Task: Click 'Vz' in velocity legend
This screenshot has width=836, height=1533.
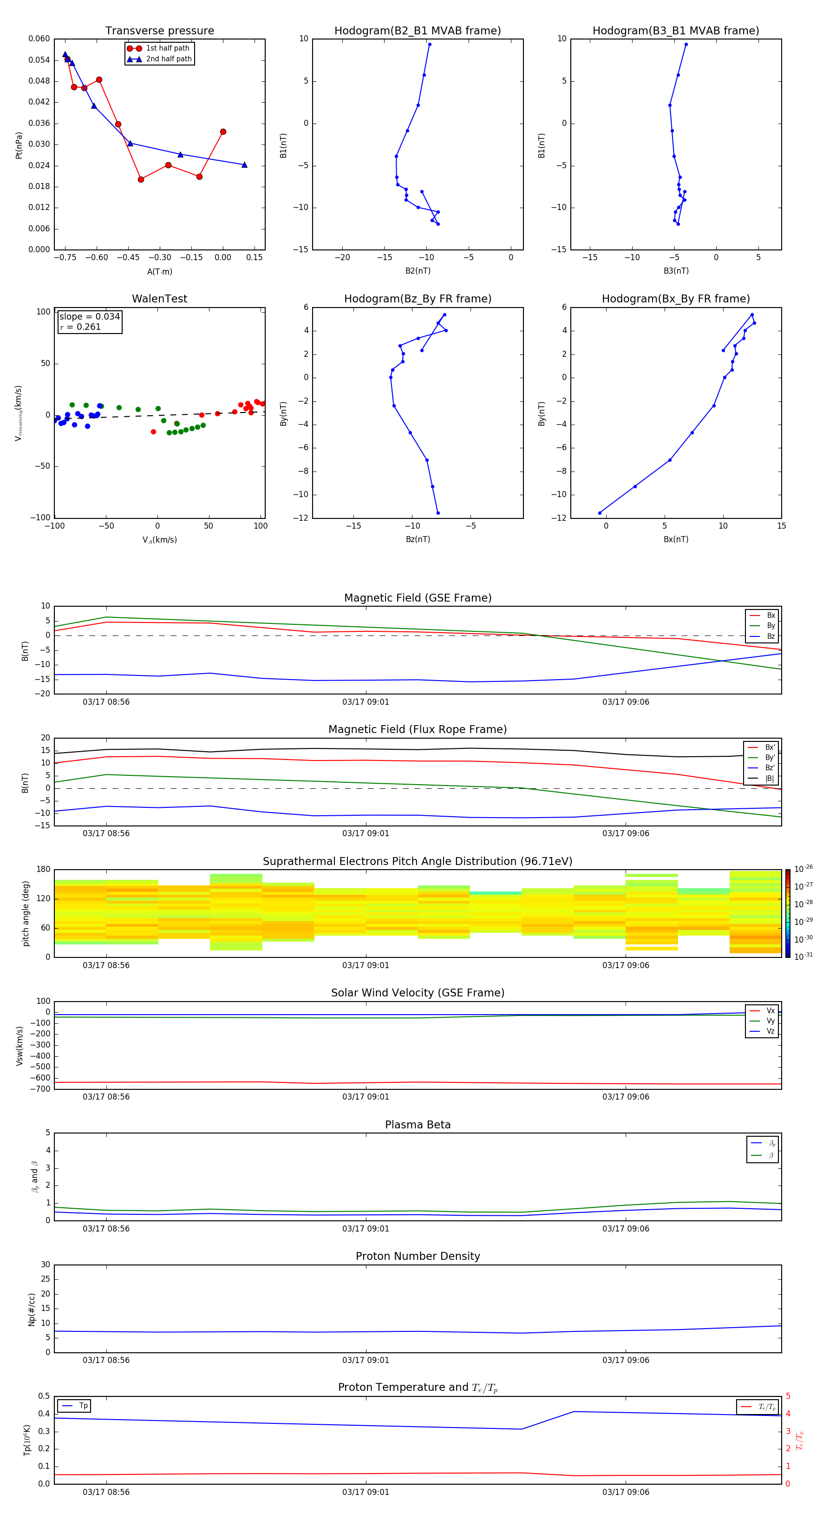Action: 763,1031
